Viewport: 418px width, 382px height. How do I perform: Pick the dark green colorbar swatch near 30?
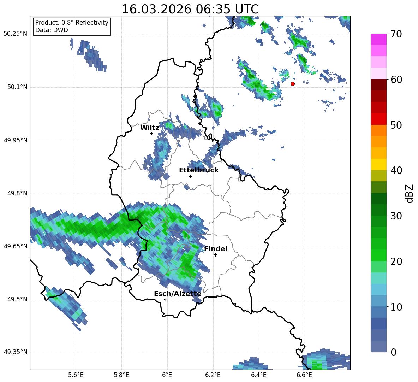[378, 210]
